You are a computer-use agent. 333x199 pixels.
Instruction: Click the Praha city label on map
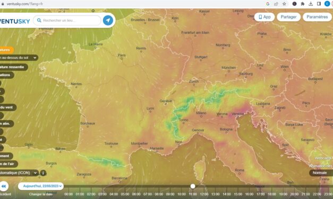tap(262, 33)
